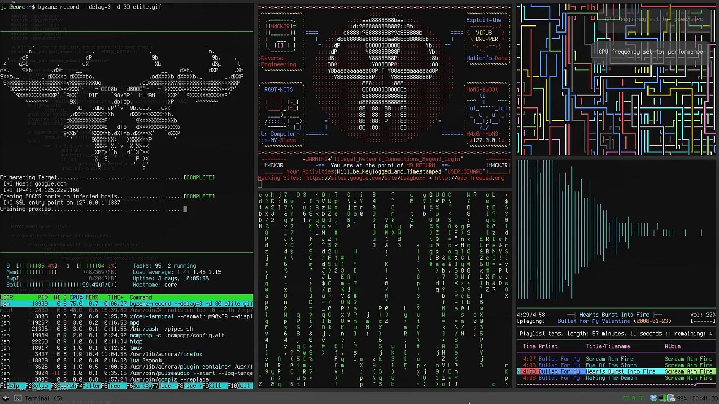Click htop F7 Nice - button
The width and height of the screenshot is (719, 404).
164,386
